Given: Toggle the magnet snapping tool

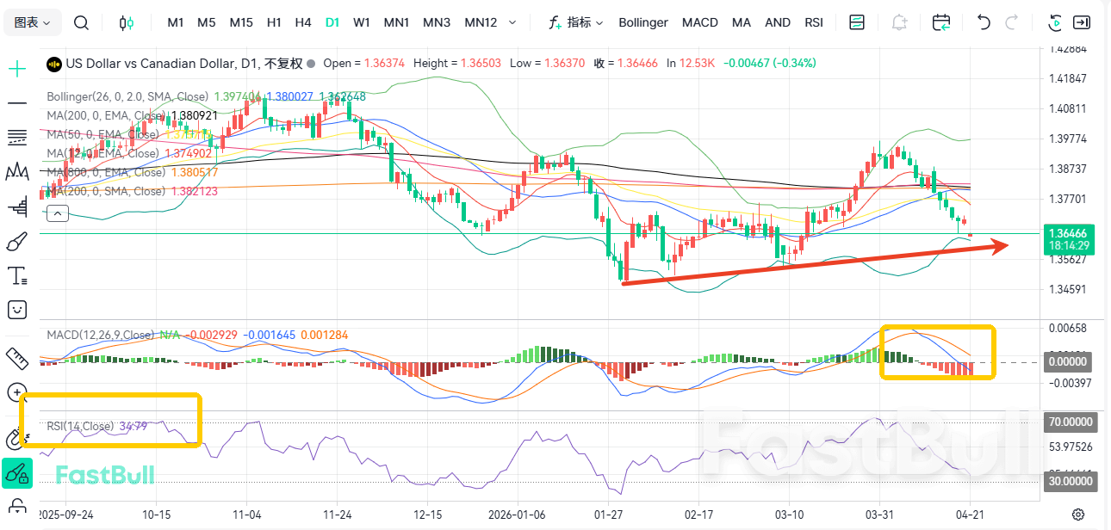Looking at the screenshot, I should 16,437.
